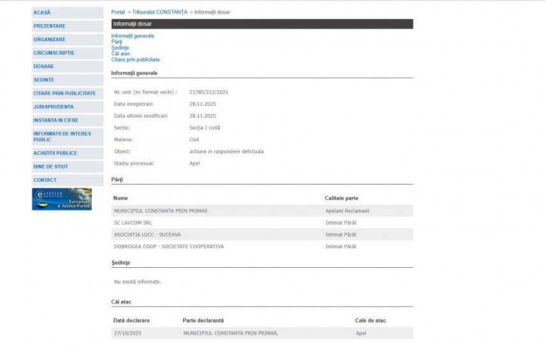Click the MUNICIPIUL CONSTANTA PRIN PRIMAR party row
Screen dimensions: 545x348
(x=161, y=211)
